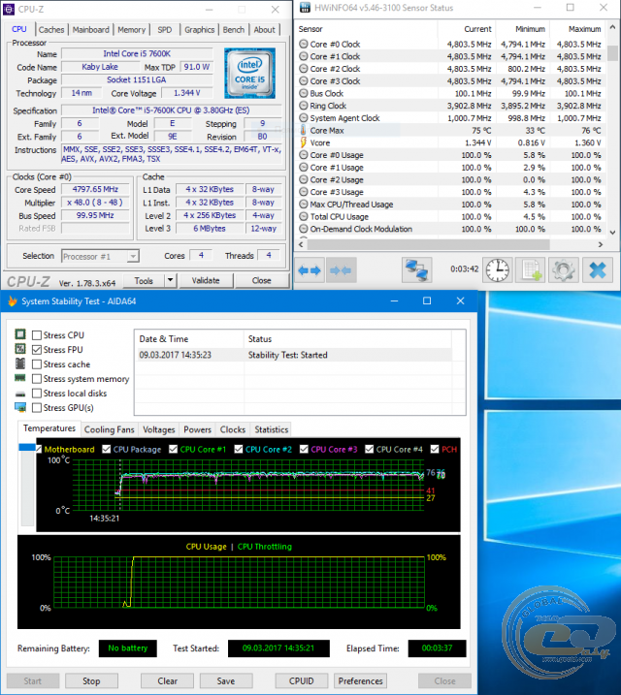621x695 pixels.
Task: Open the CPU-Z Tools dropdown arrow
Action: [x=171, y=280]
